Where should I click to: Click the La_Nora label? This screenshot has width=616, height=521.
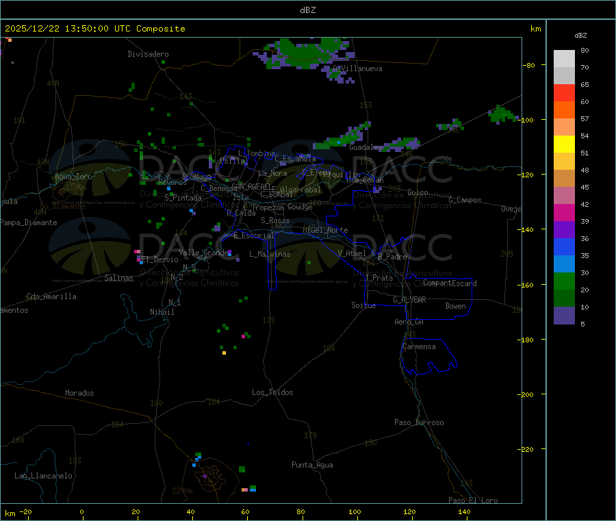click(x=272, y=173)
